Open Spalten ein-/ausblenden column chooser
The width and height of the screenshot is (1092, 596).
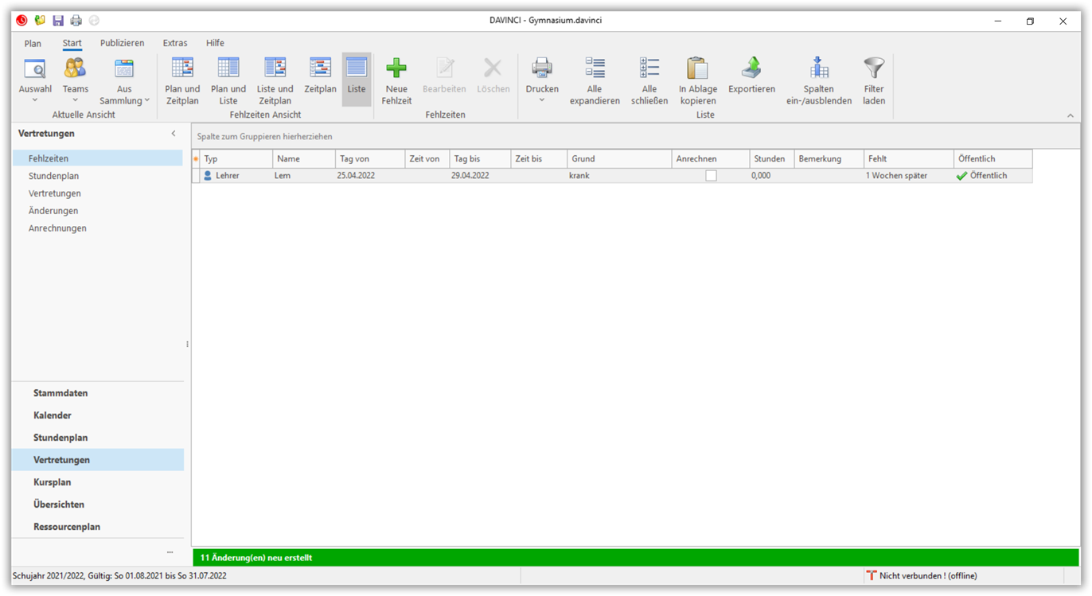point(819,80)
